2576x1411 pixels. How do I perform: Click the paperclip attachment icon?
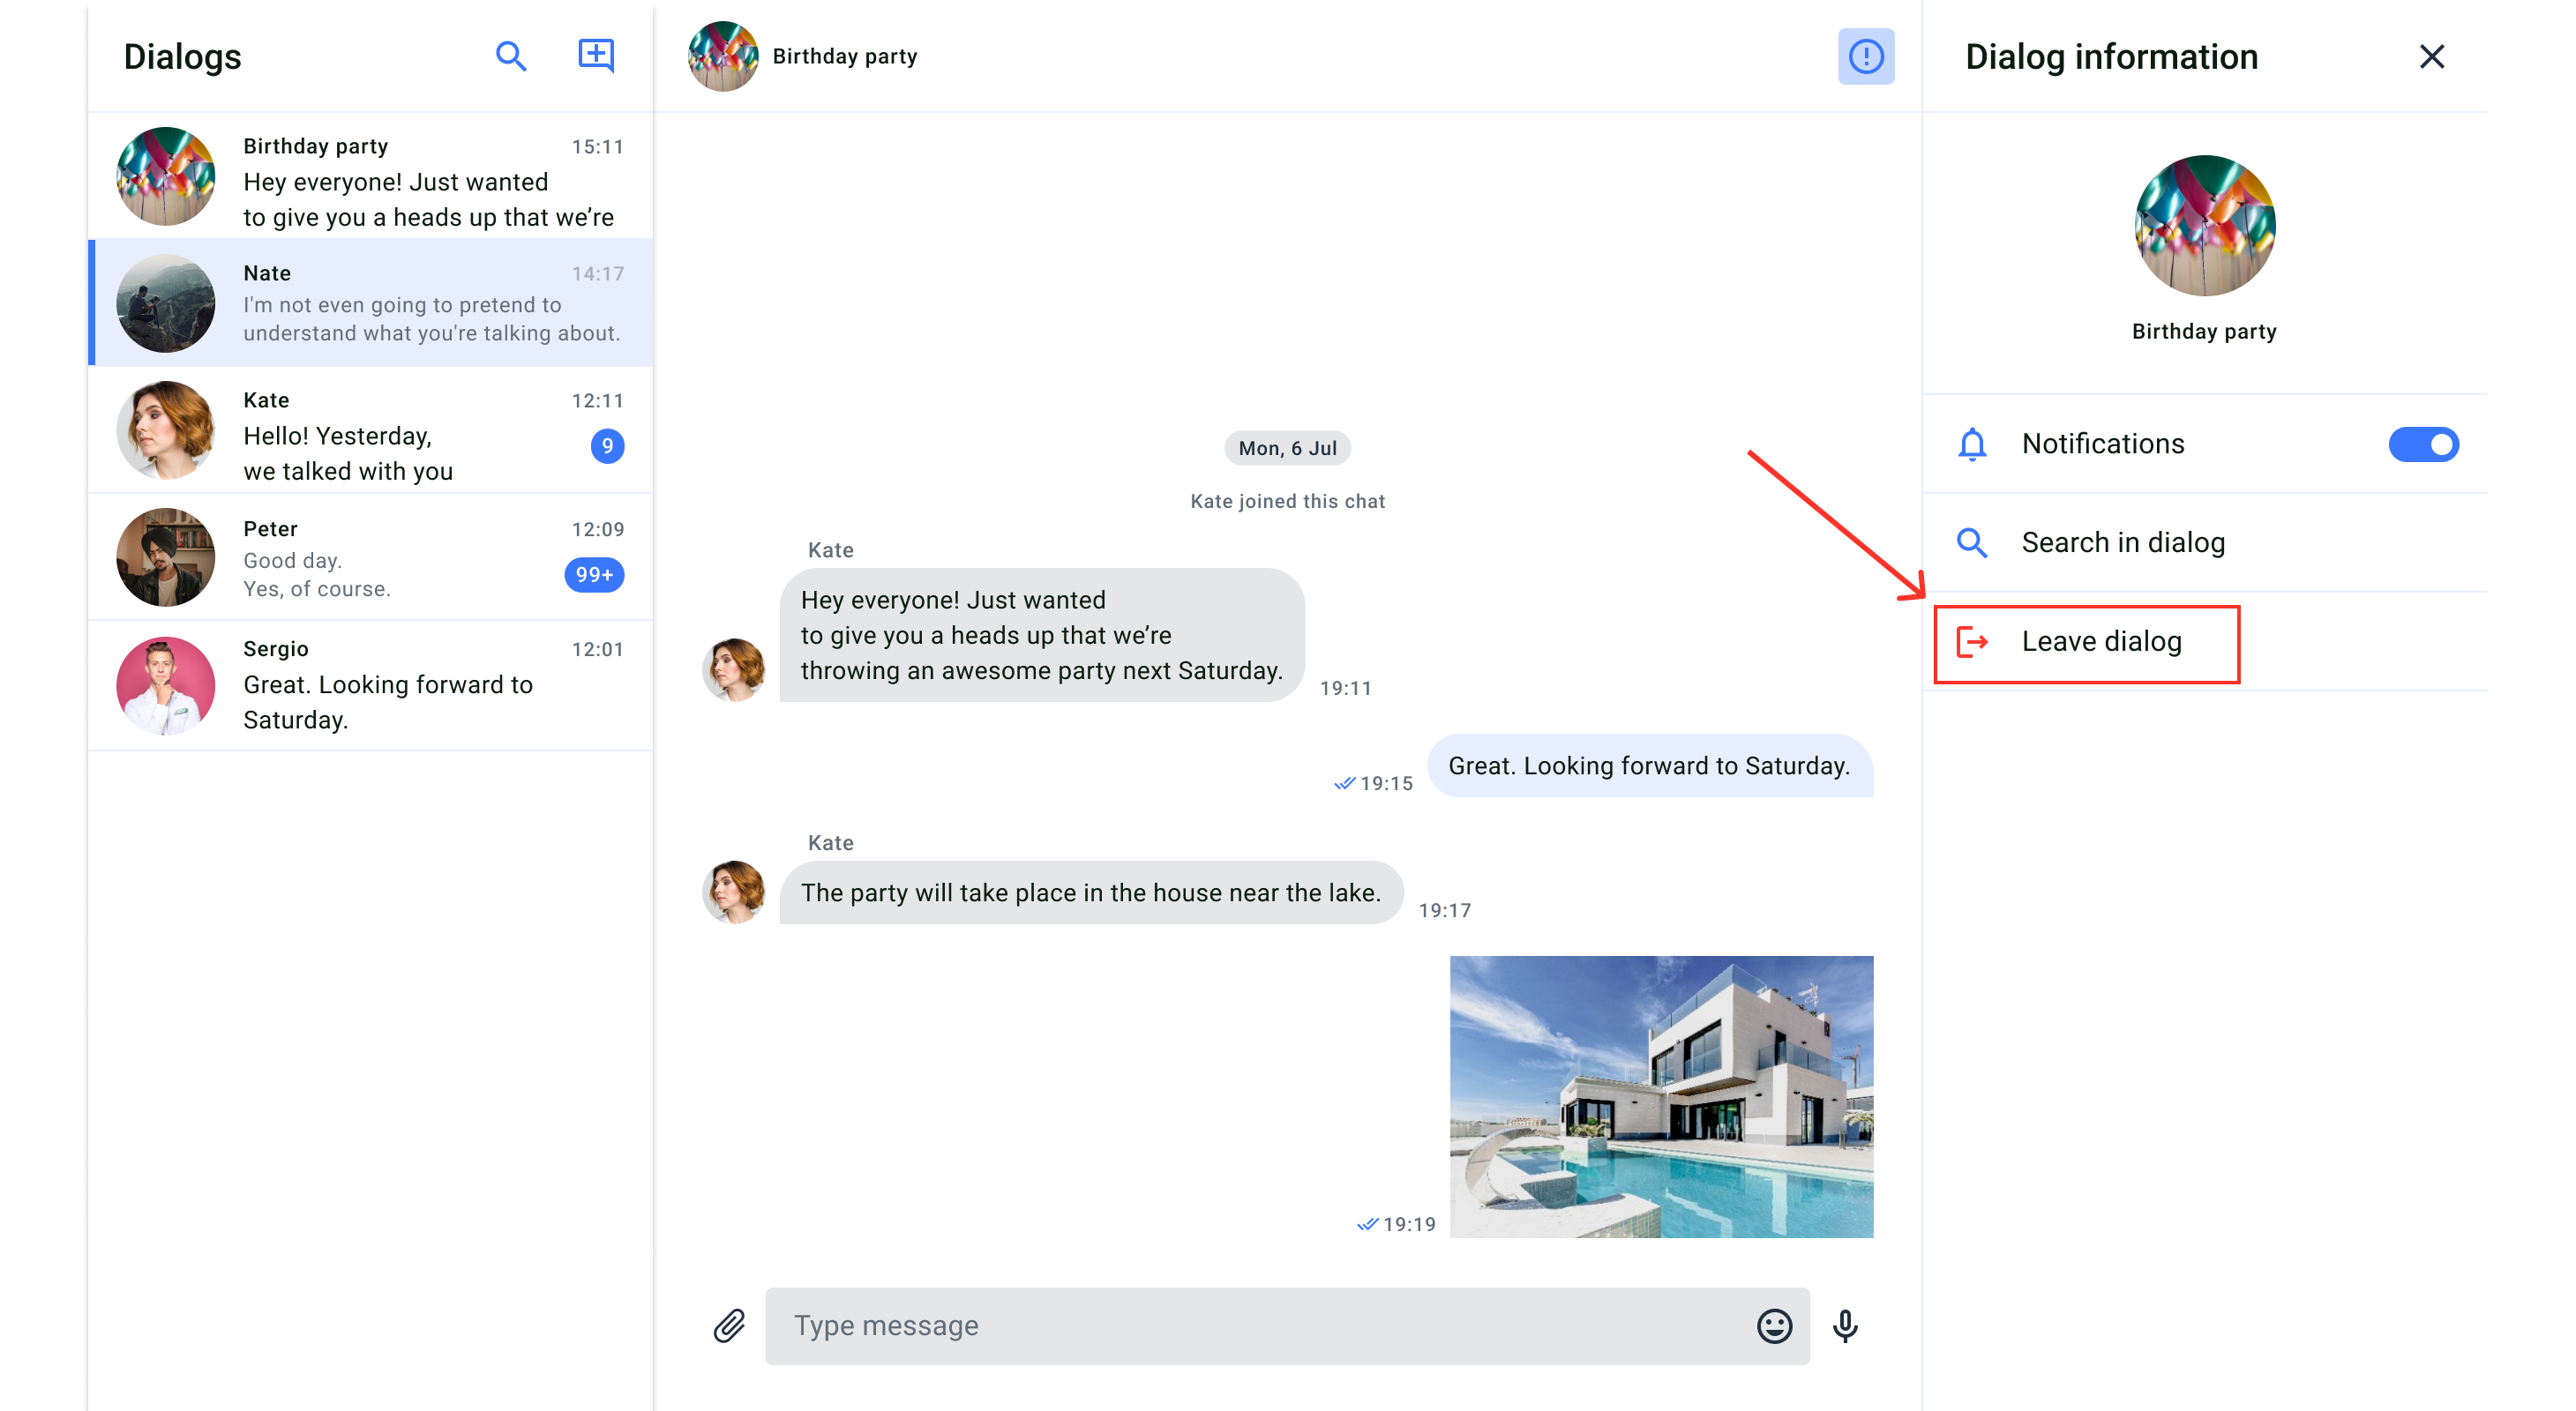729,1325
